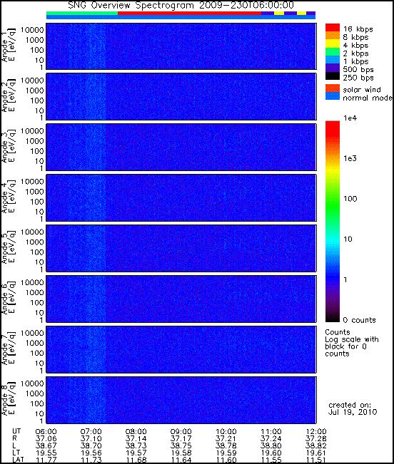This screenshot has width=394, height=464.
Task: Click the red segment of telemetry rate bar
Action: click(x=190, y=14)
